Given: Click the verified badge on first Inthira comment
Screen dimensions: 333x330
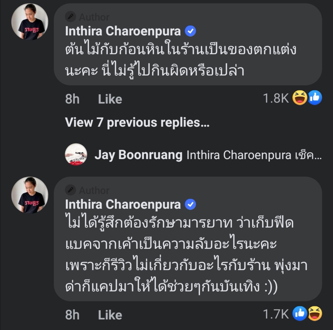Looking at the screenshot, I should (x=190, y=31).
